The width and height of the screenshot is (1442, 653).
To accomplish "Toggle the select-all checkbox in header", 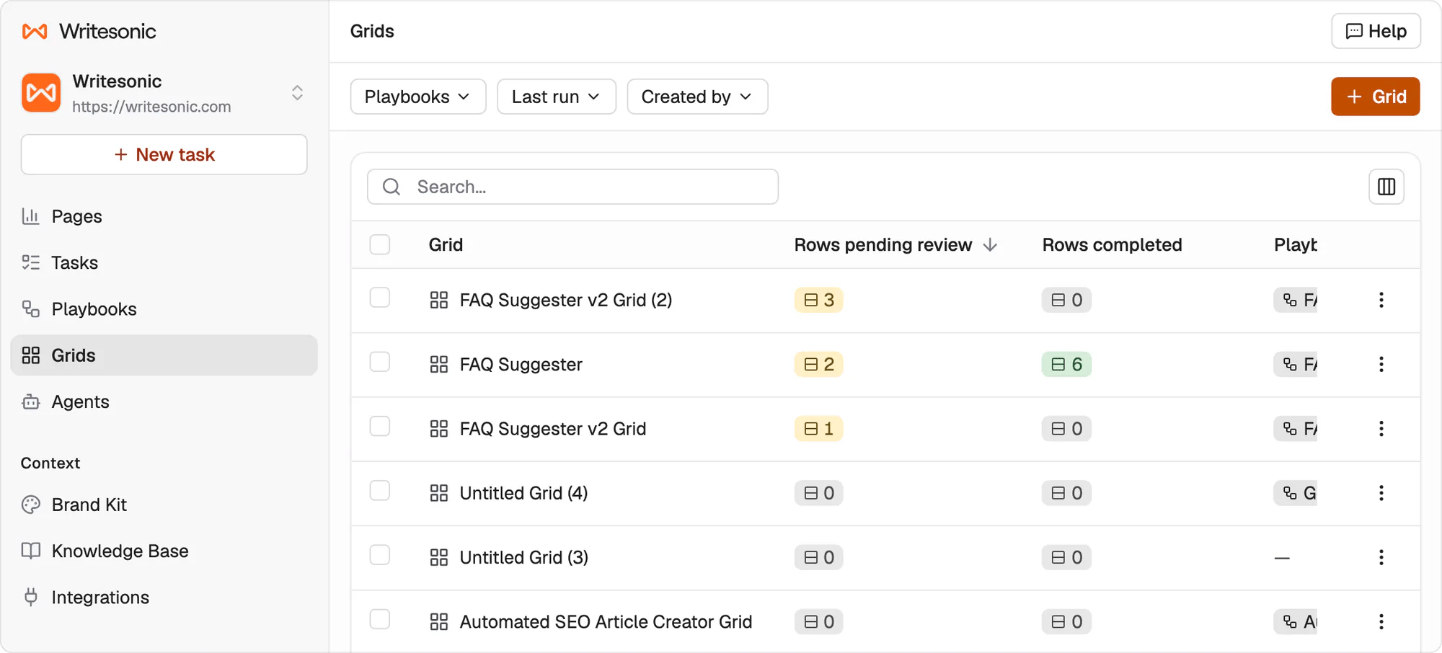I will pos(380,244).
